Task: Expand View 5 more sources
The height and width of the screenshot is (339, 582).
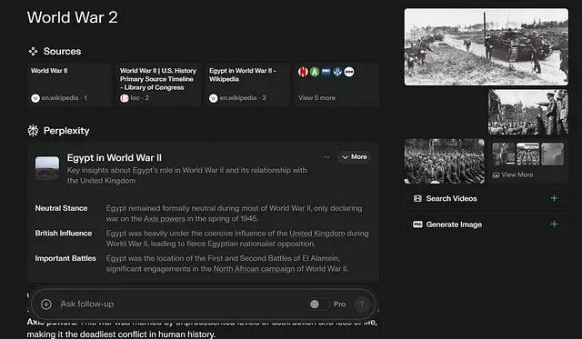Action: (336, 85)
